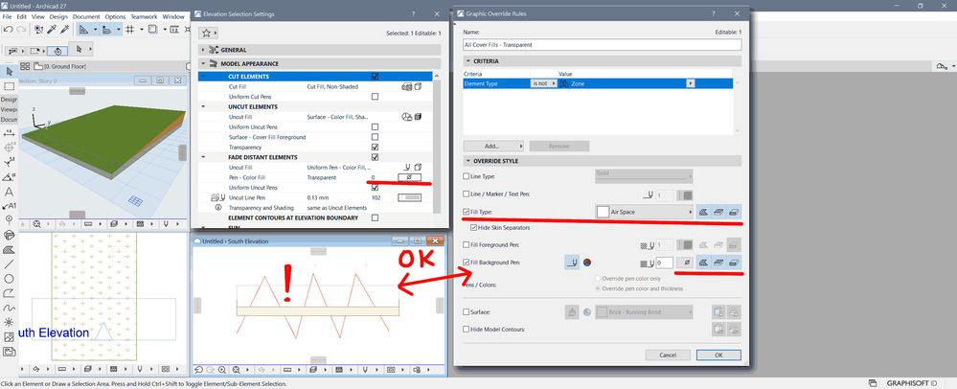Enable the Line Type override checkbox
The image size is (957, 389).
tap(467, 176)
